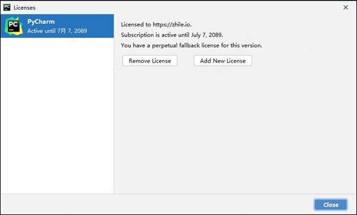Image resolution: width=357 pixels, height=215 pixels.
Task: Click the divider between the product list and details
Action: [114, 104]
